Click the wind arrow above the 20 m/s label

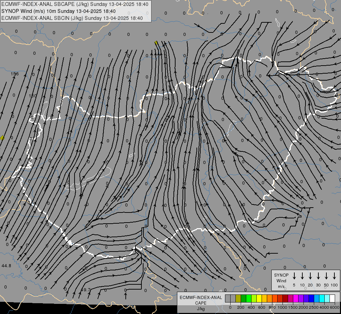pyautogui.click(x=310, y=276)
